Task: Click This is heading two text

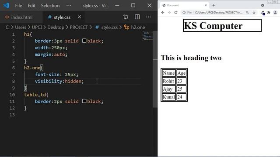Action: coord(191,58)
